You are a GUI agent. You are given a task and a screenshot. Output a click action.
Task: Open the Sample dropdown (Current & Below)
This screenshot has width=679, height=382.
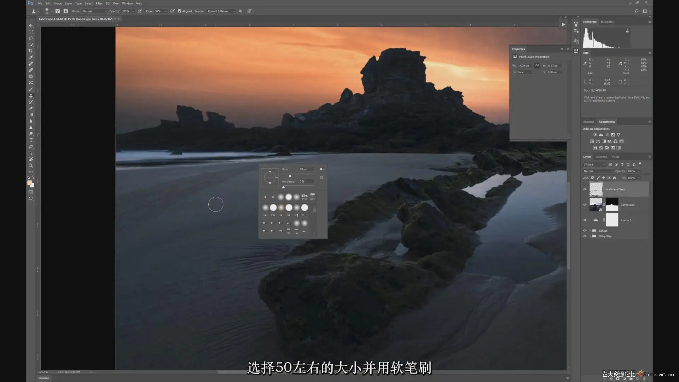click(x=221, y=11)
